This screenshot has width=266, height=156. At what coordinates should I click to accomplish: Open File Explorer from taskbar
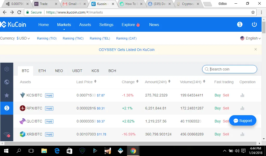pos(44,151)
